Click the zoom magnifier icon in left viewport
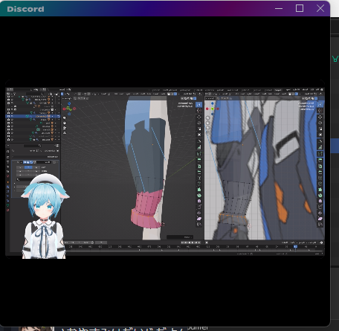Image resolution: width=339 pixels, height=331 pixels. click(65, 118)
